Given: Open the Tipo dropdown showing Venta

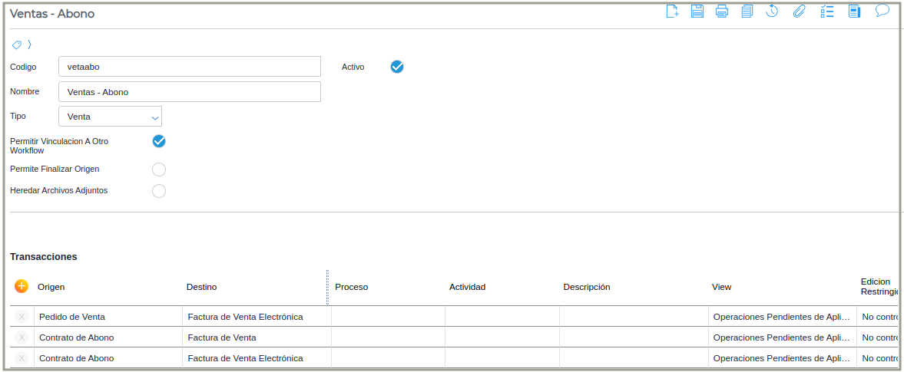Looking at the screenshot, I should tap(110, 117).
